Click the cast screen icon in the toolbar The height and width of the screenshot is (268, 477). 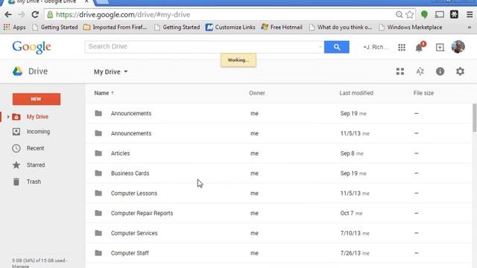click(439, 15)
